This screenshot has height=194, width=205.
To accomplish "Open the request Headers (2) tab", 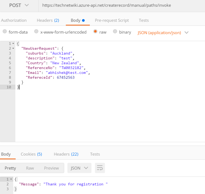I will 48,20.
